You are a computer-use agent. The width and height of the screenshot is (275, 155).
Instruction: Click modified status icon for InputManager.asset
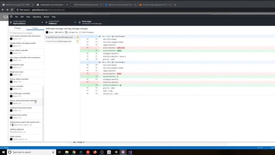pyautogui.click(x=77, y=37)
